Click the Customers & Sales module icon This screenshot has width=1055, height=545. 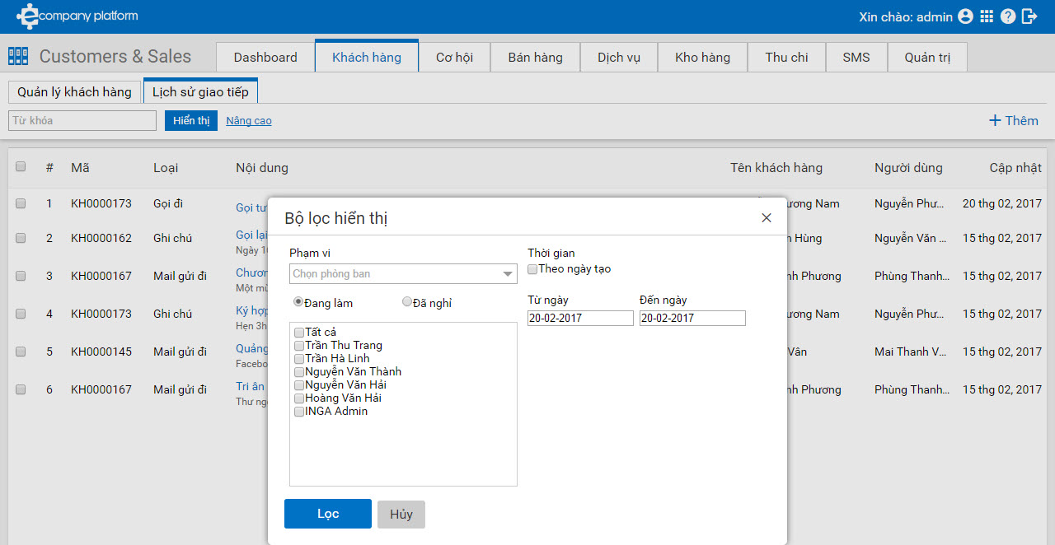click(x=18, y=56)
